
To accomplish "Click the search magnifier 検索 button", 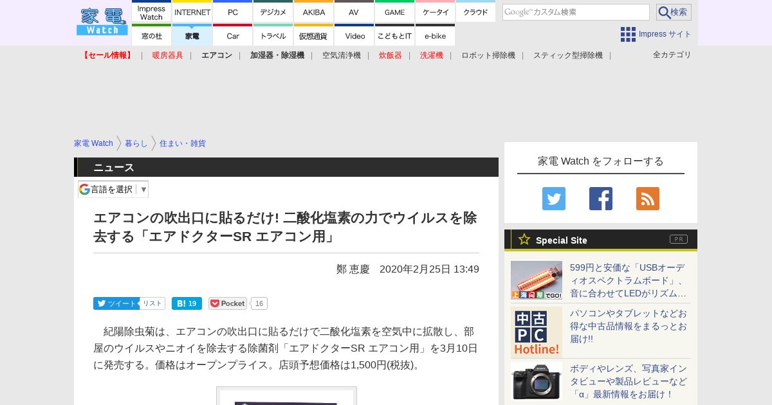I will click(x=674, y=12).
